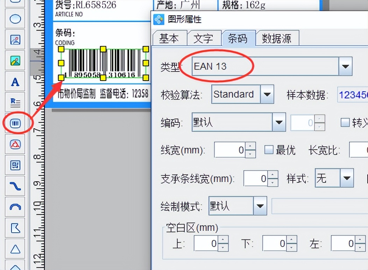This screenshot has width=368, height=270.
Task: Increase the 空白区 上 margin value
Action: point(223,239)
